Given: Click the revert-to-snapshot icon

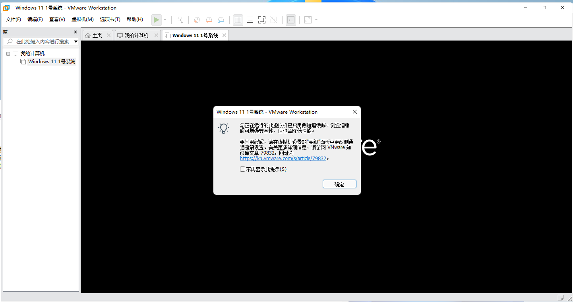Looking at the screenshot, I should click(209, 20).
